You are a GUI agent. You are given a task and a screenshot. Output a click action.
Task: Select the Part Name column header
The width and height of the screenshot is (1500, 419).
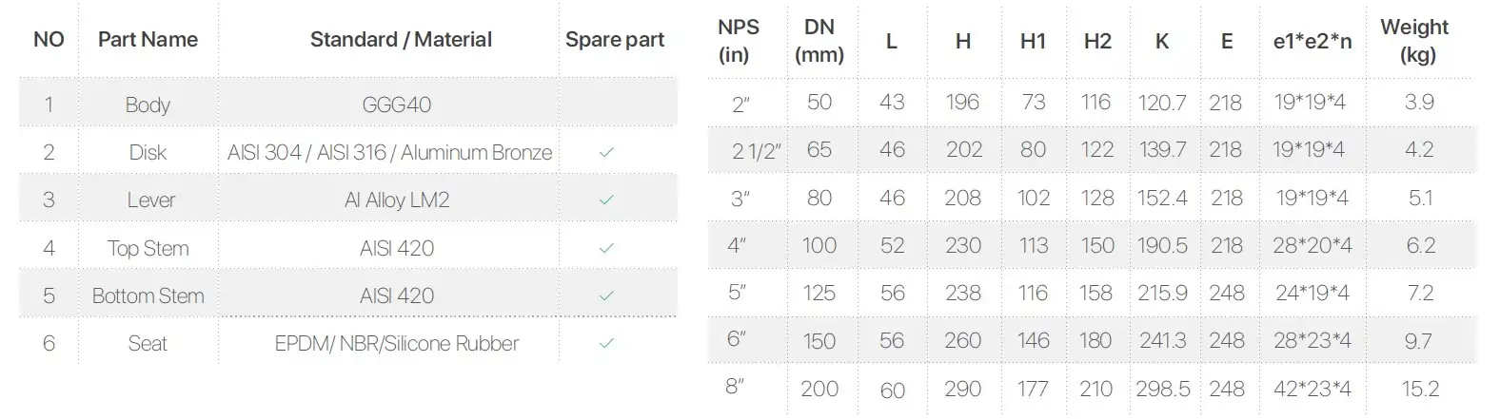[x=148, y=40]
